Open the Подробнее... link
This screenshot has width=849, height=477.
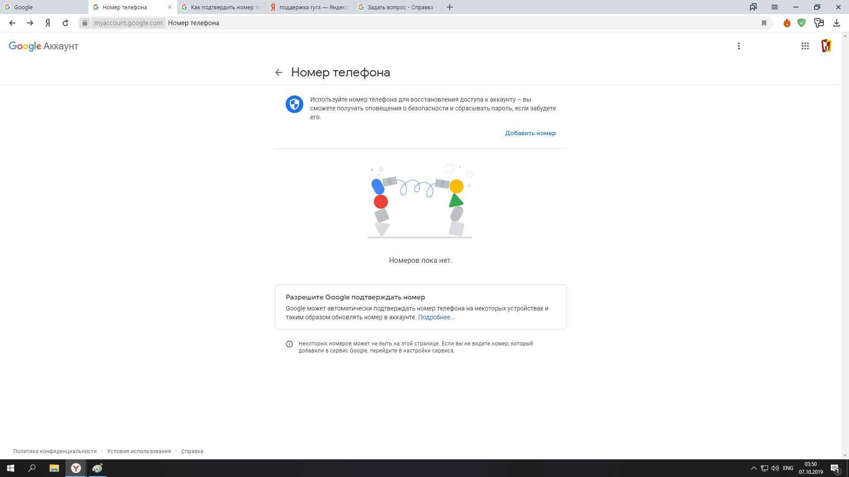click(x=436, y=317)
